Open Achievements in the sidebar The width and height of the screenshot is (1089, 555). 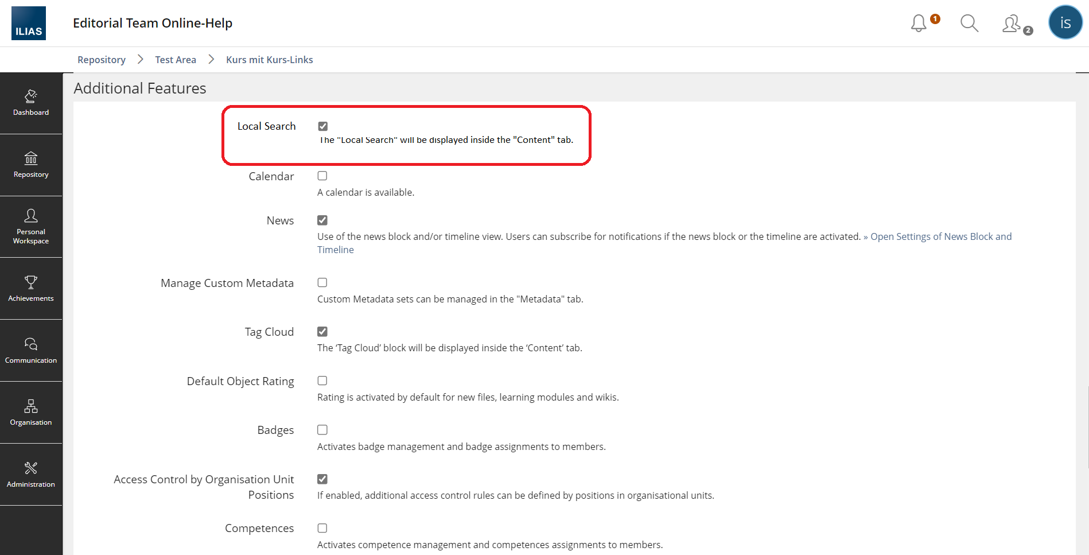coord(31,289)
